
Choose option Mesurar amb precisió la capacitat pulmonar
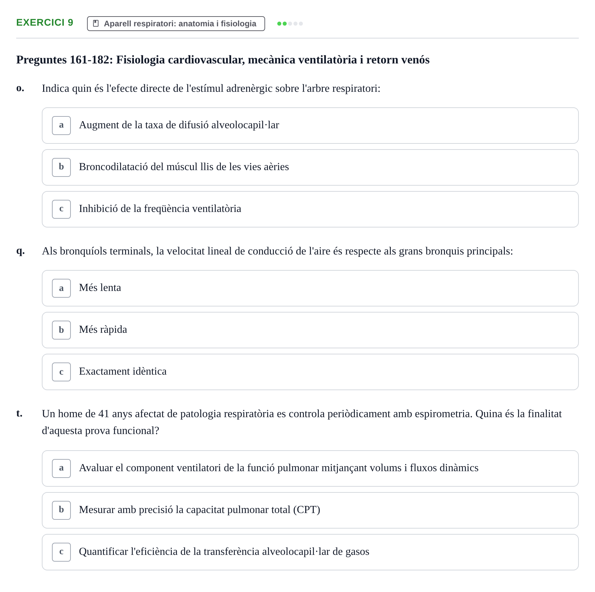pos(310,510)
